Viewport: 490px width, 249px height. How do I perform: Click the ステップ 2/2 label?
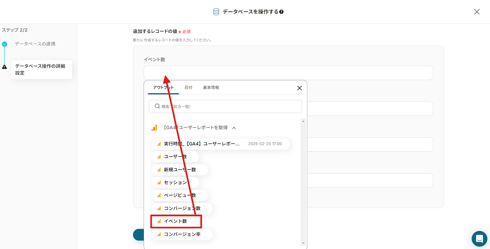tap(15, 30)
